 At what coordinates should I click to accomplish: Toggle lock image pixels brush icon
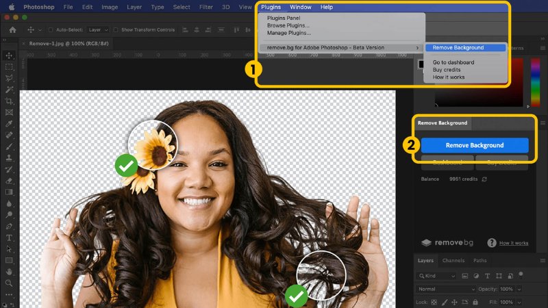(444, 302)
